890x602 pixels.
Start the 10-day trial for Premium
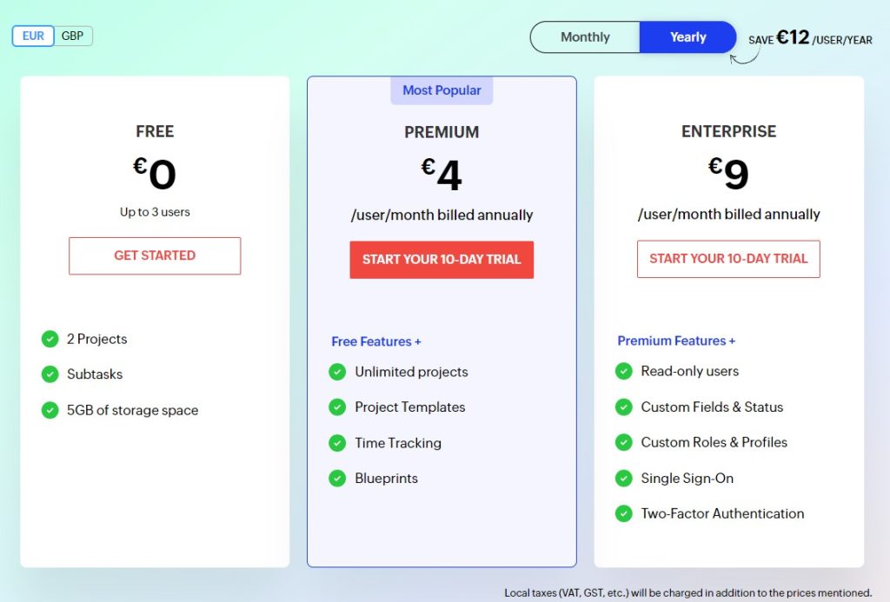(x=442, y=259)
